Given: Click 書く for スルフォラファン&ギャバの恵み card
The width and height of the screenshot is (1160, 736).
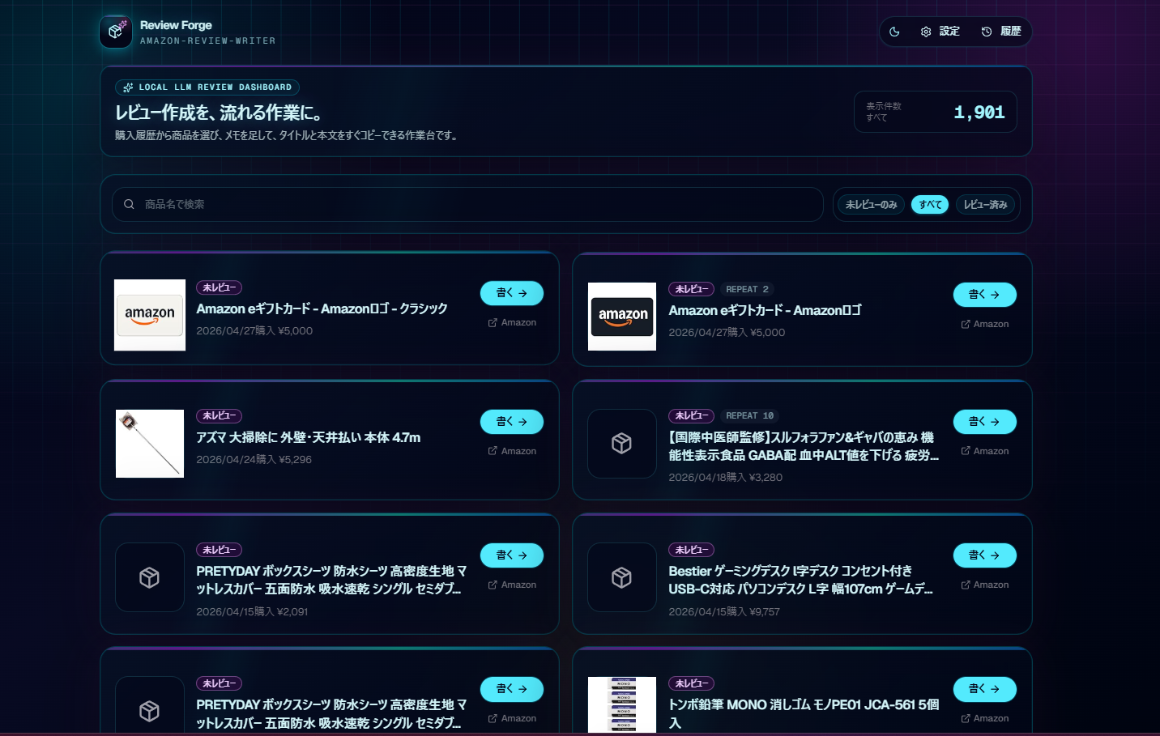Looking at the screenshot, I should 984,422.
